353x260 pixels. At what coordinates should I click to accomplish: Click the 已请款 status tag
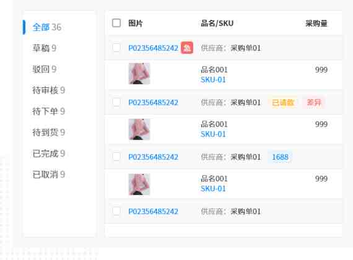[x=283, y=102]
